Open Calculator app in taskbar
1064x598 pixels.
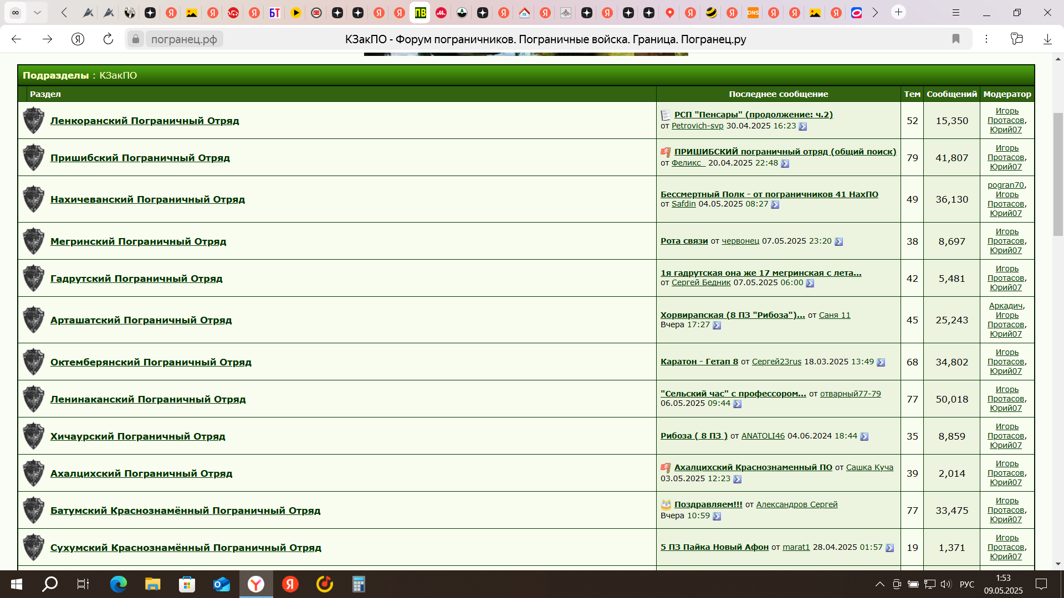359,584
